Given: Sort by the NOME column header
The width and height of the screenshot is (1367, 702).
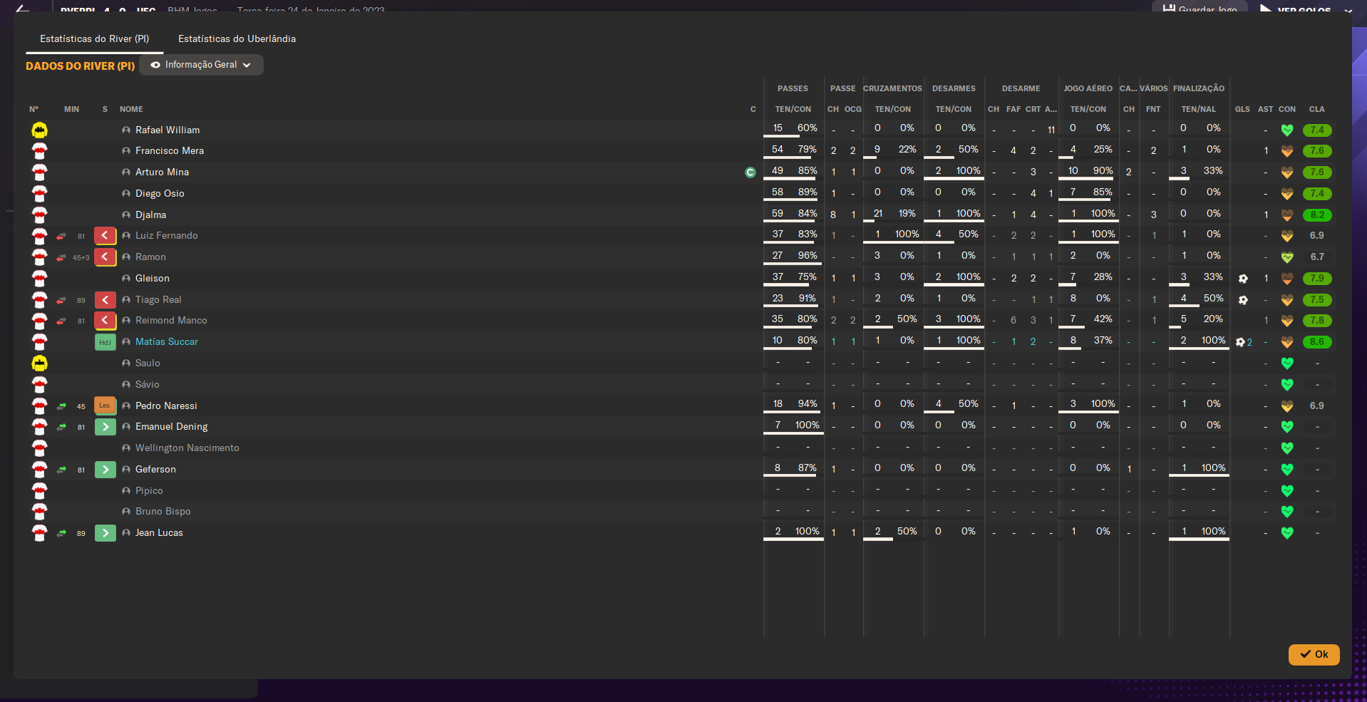Looking at the screenshot, I should point(131,109).
